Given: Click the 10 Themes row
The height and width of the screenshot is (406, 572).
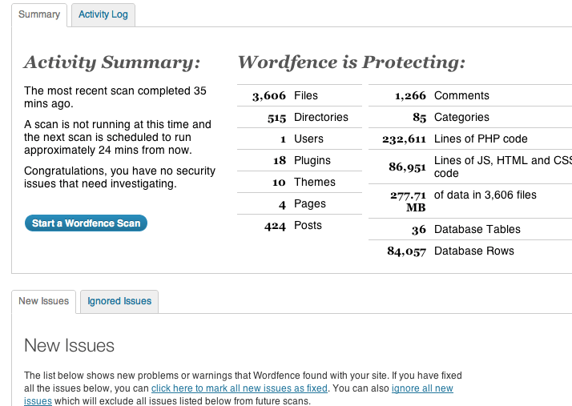Looking at the screenshot, I should click(300, 182).
